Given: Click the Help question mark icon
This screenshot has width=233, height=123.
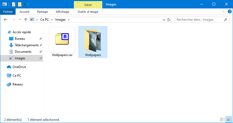Looking at the screenshot, I should 230,12.
